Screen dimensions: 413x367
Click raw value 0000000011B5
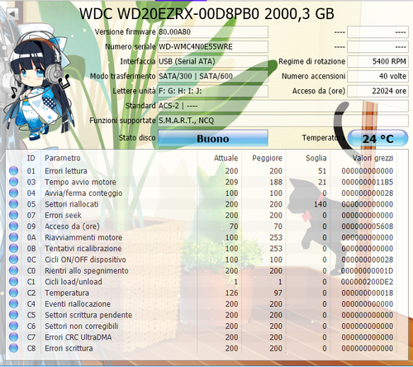368,182
